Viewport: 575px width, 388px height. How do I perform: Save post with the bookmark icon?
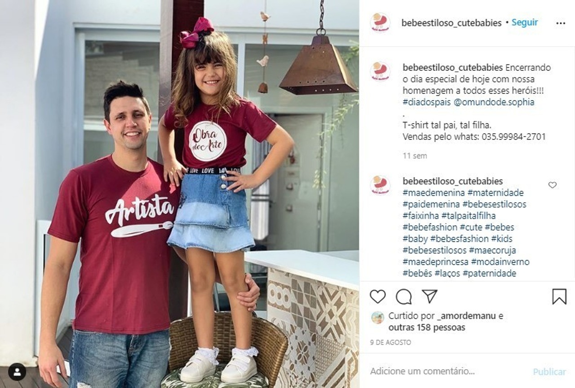click(x=559, y=296)
